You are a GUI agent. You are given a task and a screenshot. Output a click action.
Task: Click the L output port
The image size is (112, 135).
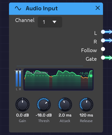click(103, 32)
